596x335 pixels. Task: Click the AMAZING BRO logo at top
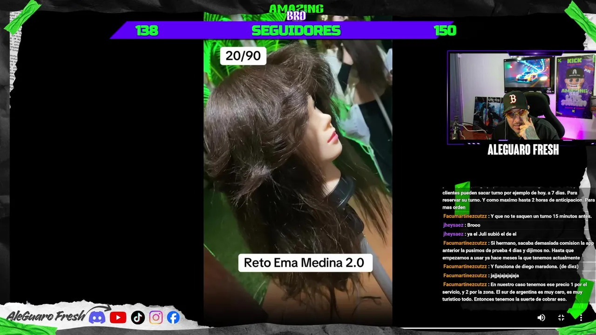click(296, 13)
